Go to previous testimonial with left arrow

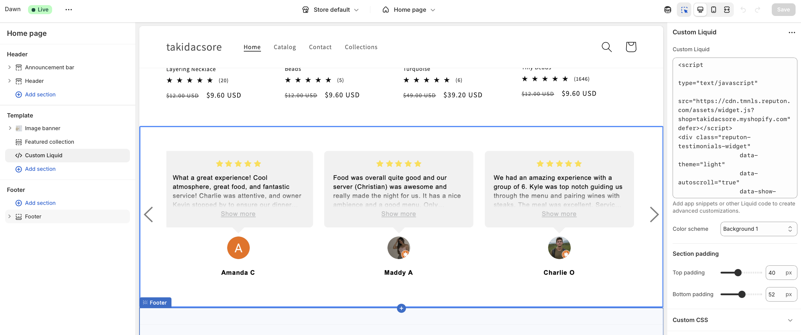[x=148, y=214]
